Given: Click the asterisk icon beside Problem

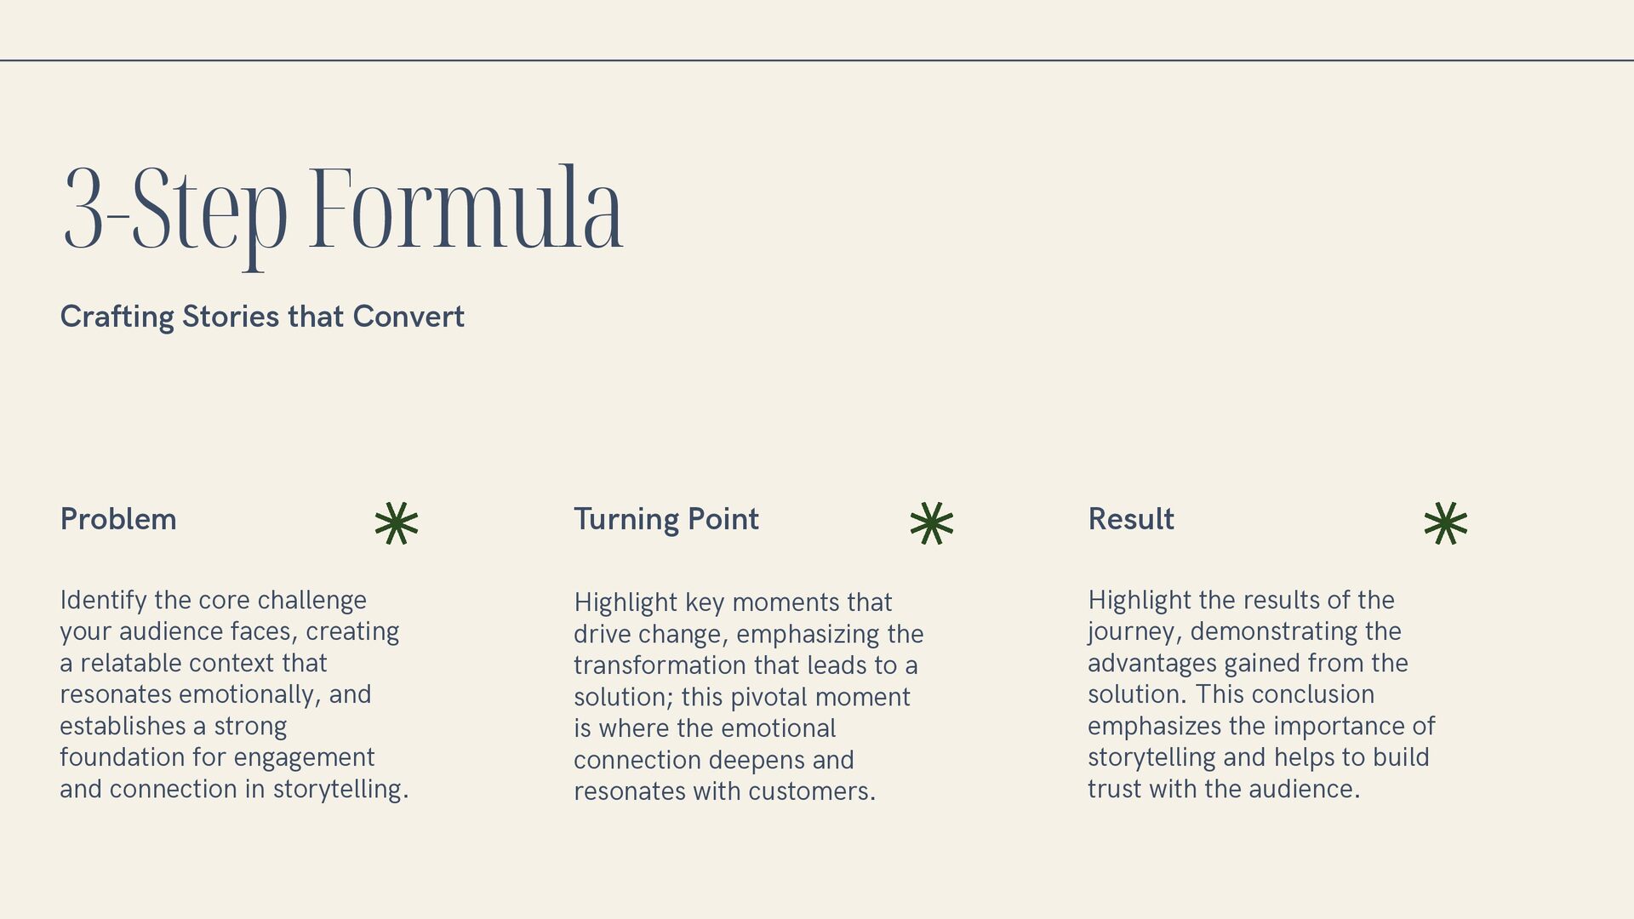Looking at the screenshot, I should (x=397, y=523).
